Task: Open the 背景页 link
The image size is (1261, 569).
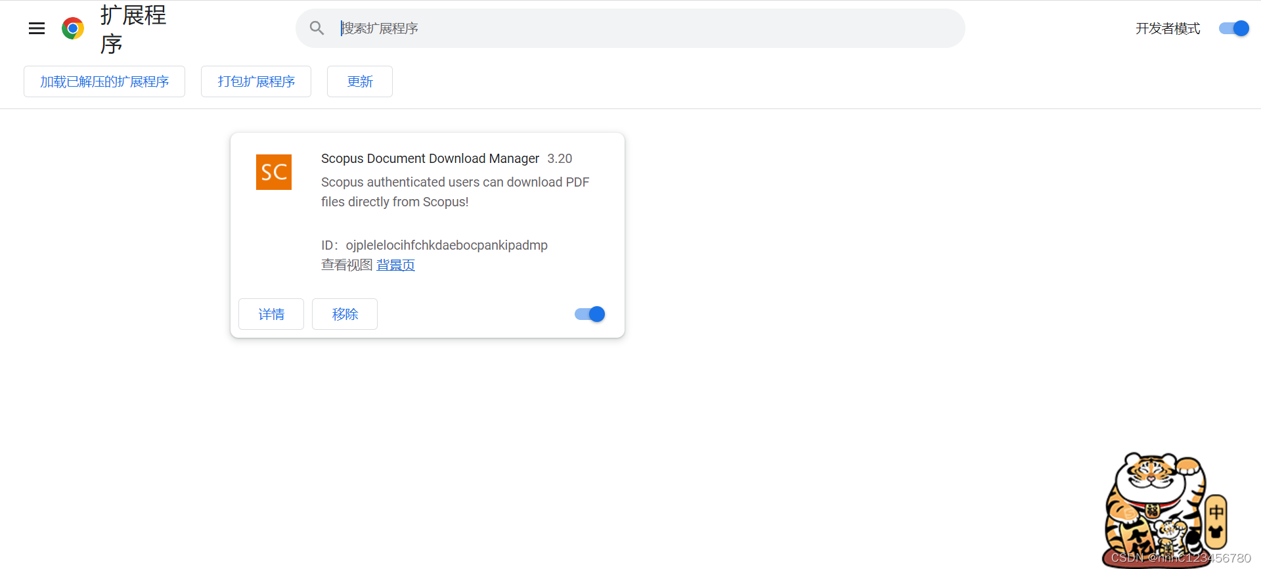Action: 395,265
